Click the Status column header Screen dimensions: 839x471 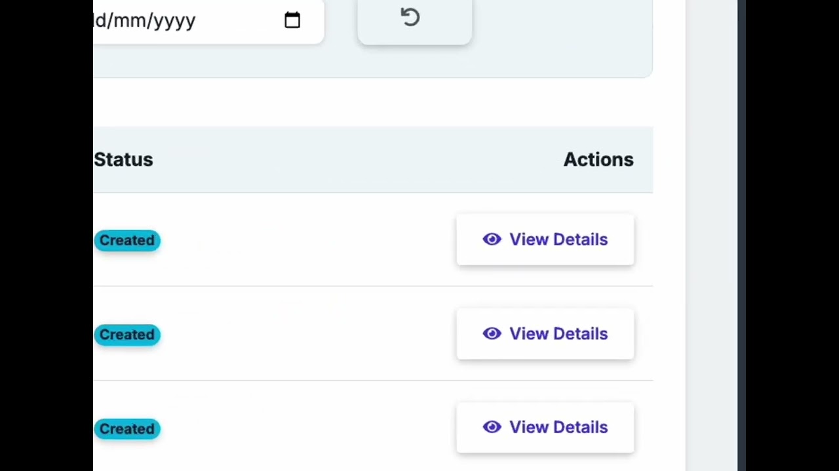(123, 160)
